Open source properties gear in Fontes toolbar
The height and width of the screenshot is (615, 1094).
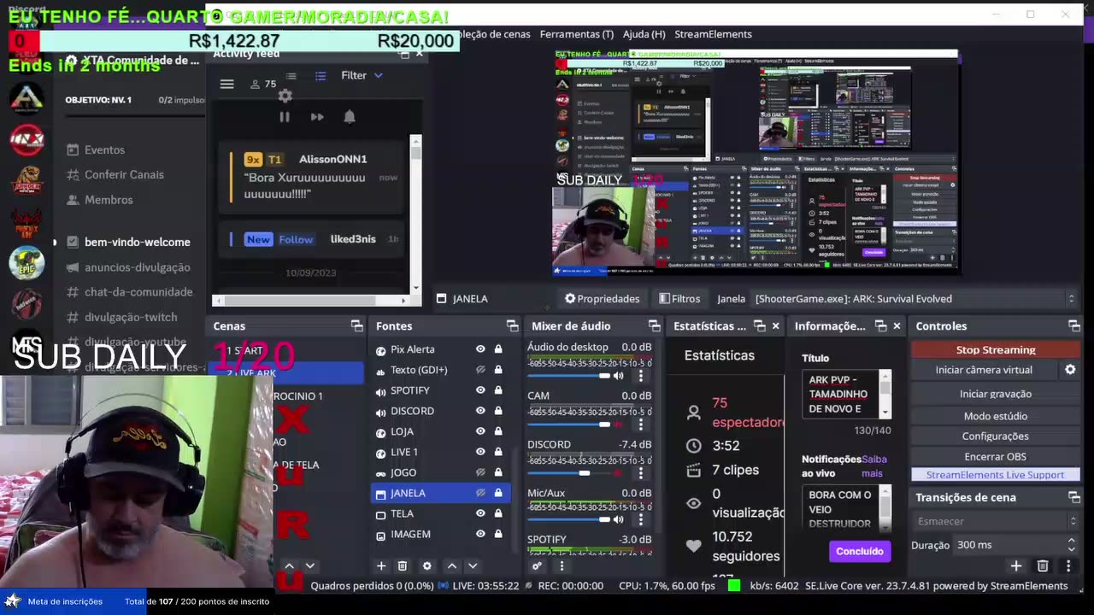(x=426, y=565)
